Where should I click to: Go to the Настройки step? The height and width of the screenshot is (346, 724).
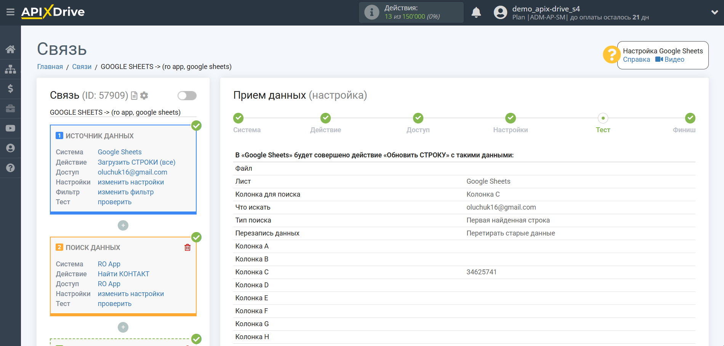[510, 119]
